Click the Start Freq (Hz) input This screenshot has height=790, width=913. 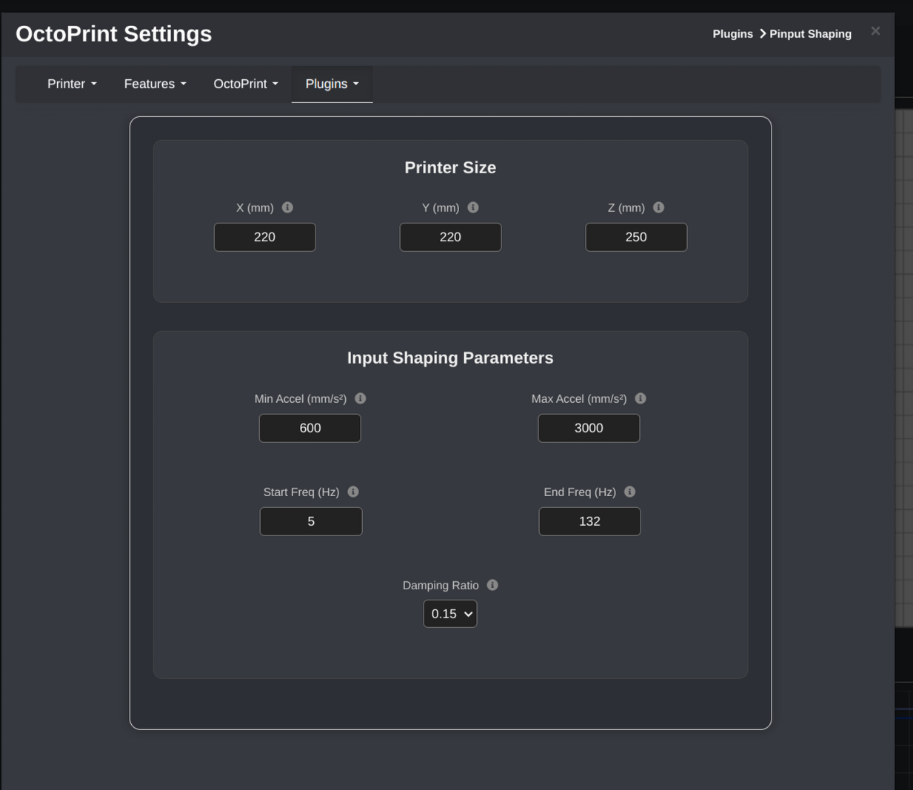(311, 521)
